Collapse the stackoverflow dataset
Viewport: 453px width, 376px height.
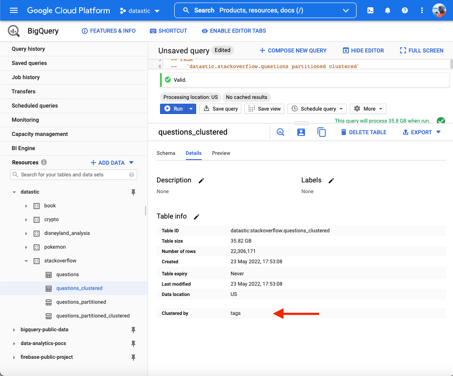coord(26,261)
